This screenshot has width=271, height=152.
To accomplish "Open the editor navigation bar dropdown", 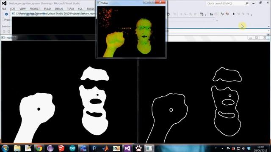I will coord(269,31).
